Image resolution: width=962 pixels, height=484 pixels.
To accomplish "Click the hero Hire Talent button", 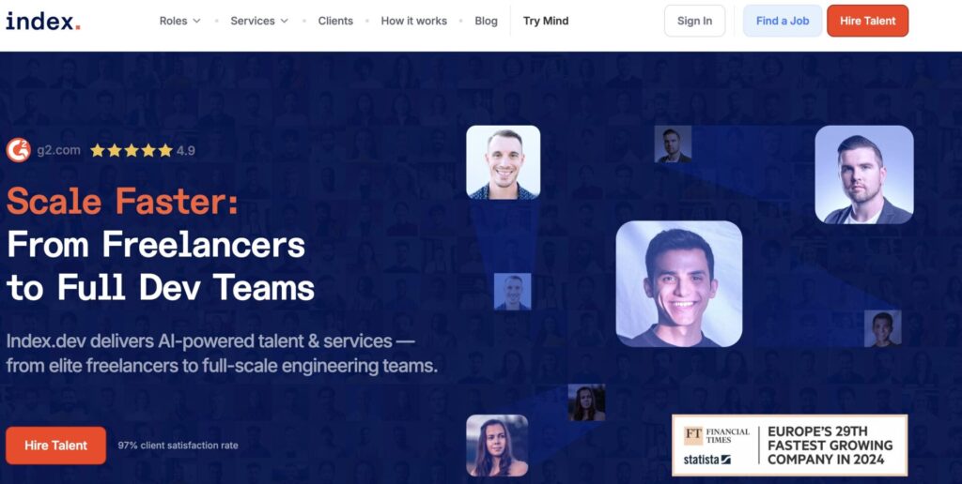I will pyautogui.click(x=55, y=446).
